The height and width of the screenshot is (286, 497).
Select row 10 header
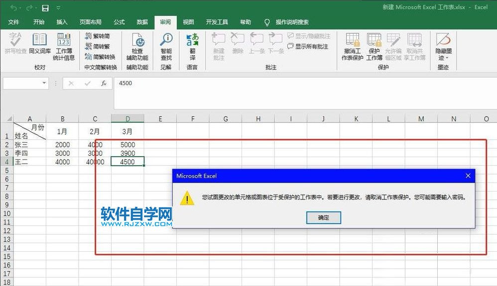(x=7, y=213)
